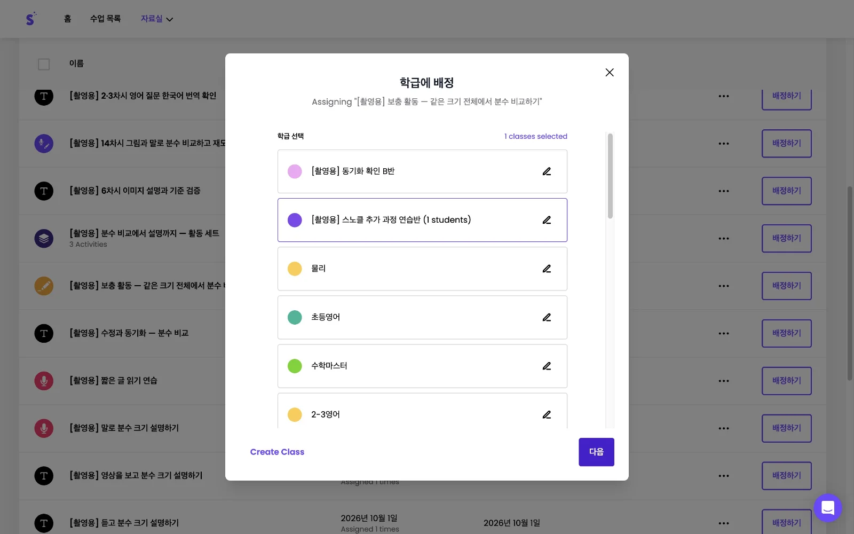This screenshot has width=854, height=534.
Task: Click the Create Class link
Action: (277, 452)
